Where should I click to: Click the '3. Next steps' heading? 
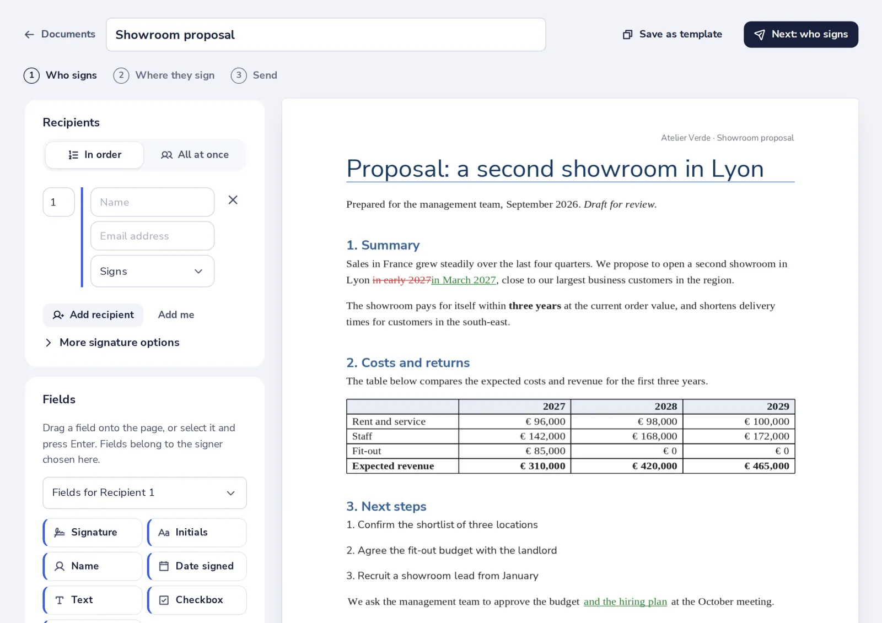tap(386, 506)
